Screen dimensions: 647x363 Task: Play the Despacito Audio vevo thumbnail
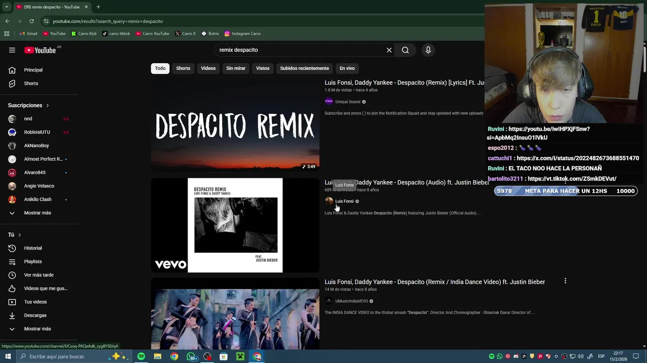[235, 225]
